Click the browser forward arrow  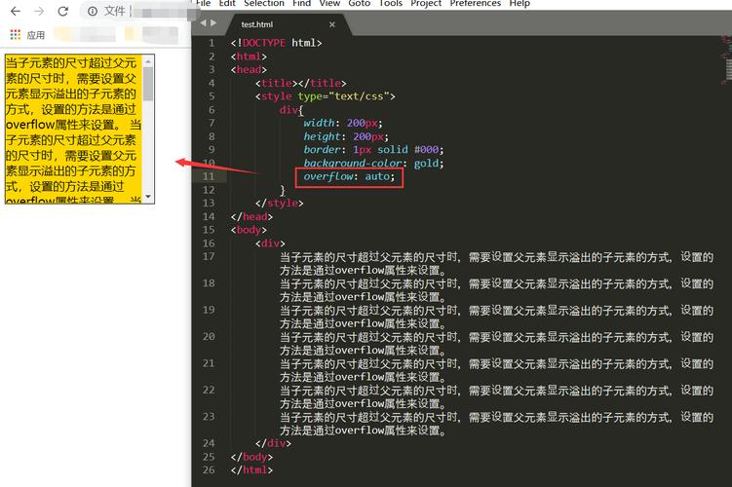pyautogui.click(x=39, y=11)
